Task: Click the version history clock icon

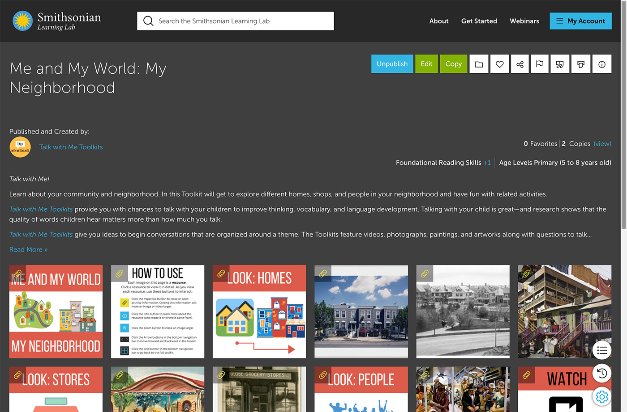Action: pos(602,373)
